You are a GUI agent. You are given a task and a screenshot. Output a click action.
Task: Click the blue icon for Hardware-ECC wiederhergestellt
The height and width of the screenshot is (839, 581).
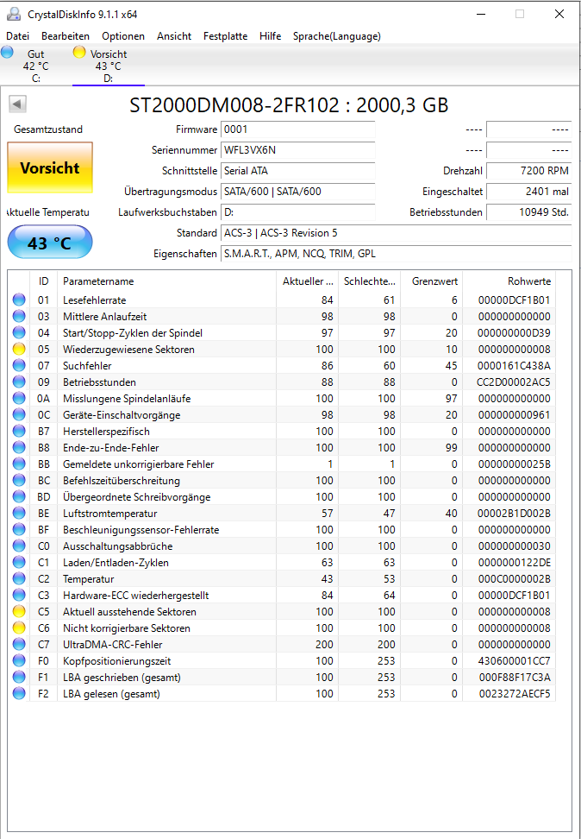coord(19,596)
